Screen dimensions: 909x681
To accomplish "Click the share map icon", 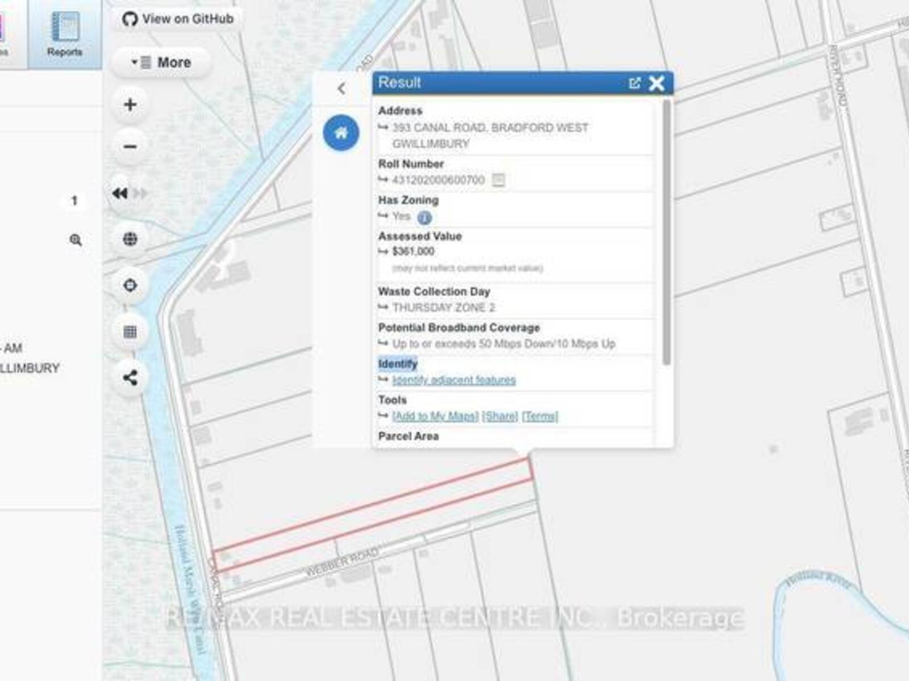I will point(130,377).
